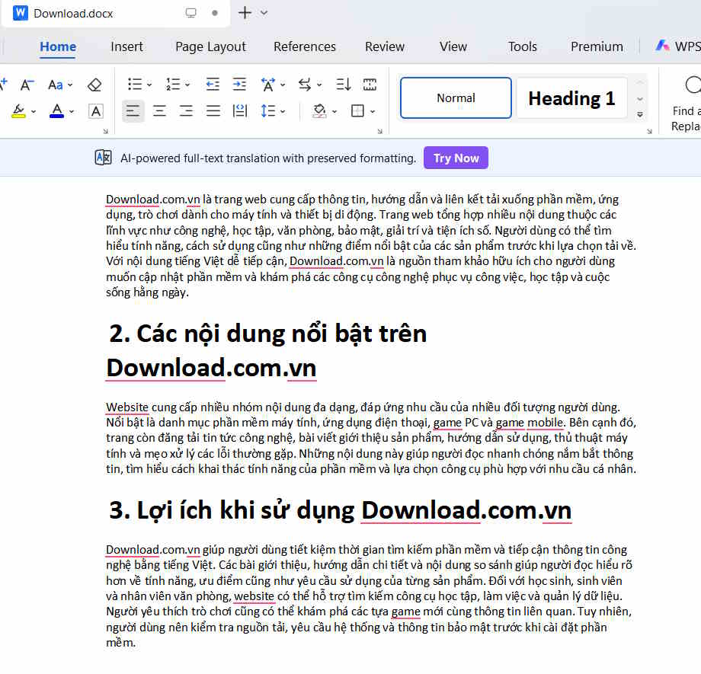The image size is (701, 674).
Task: Click the Line Spacing icon
Action: click(267, 111)
